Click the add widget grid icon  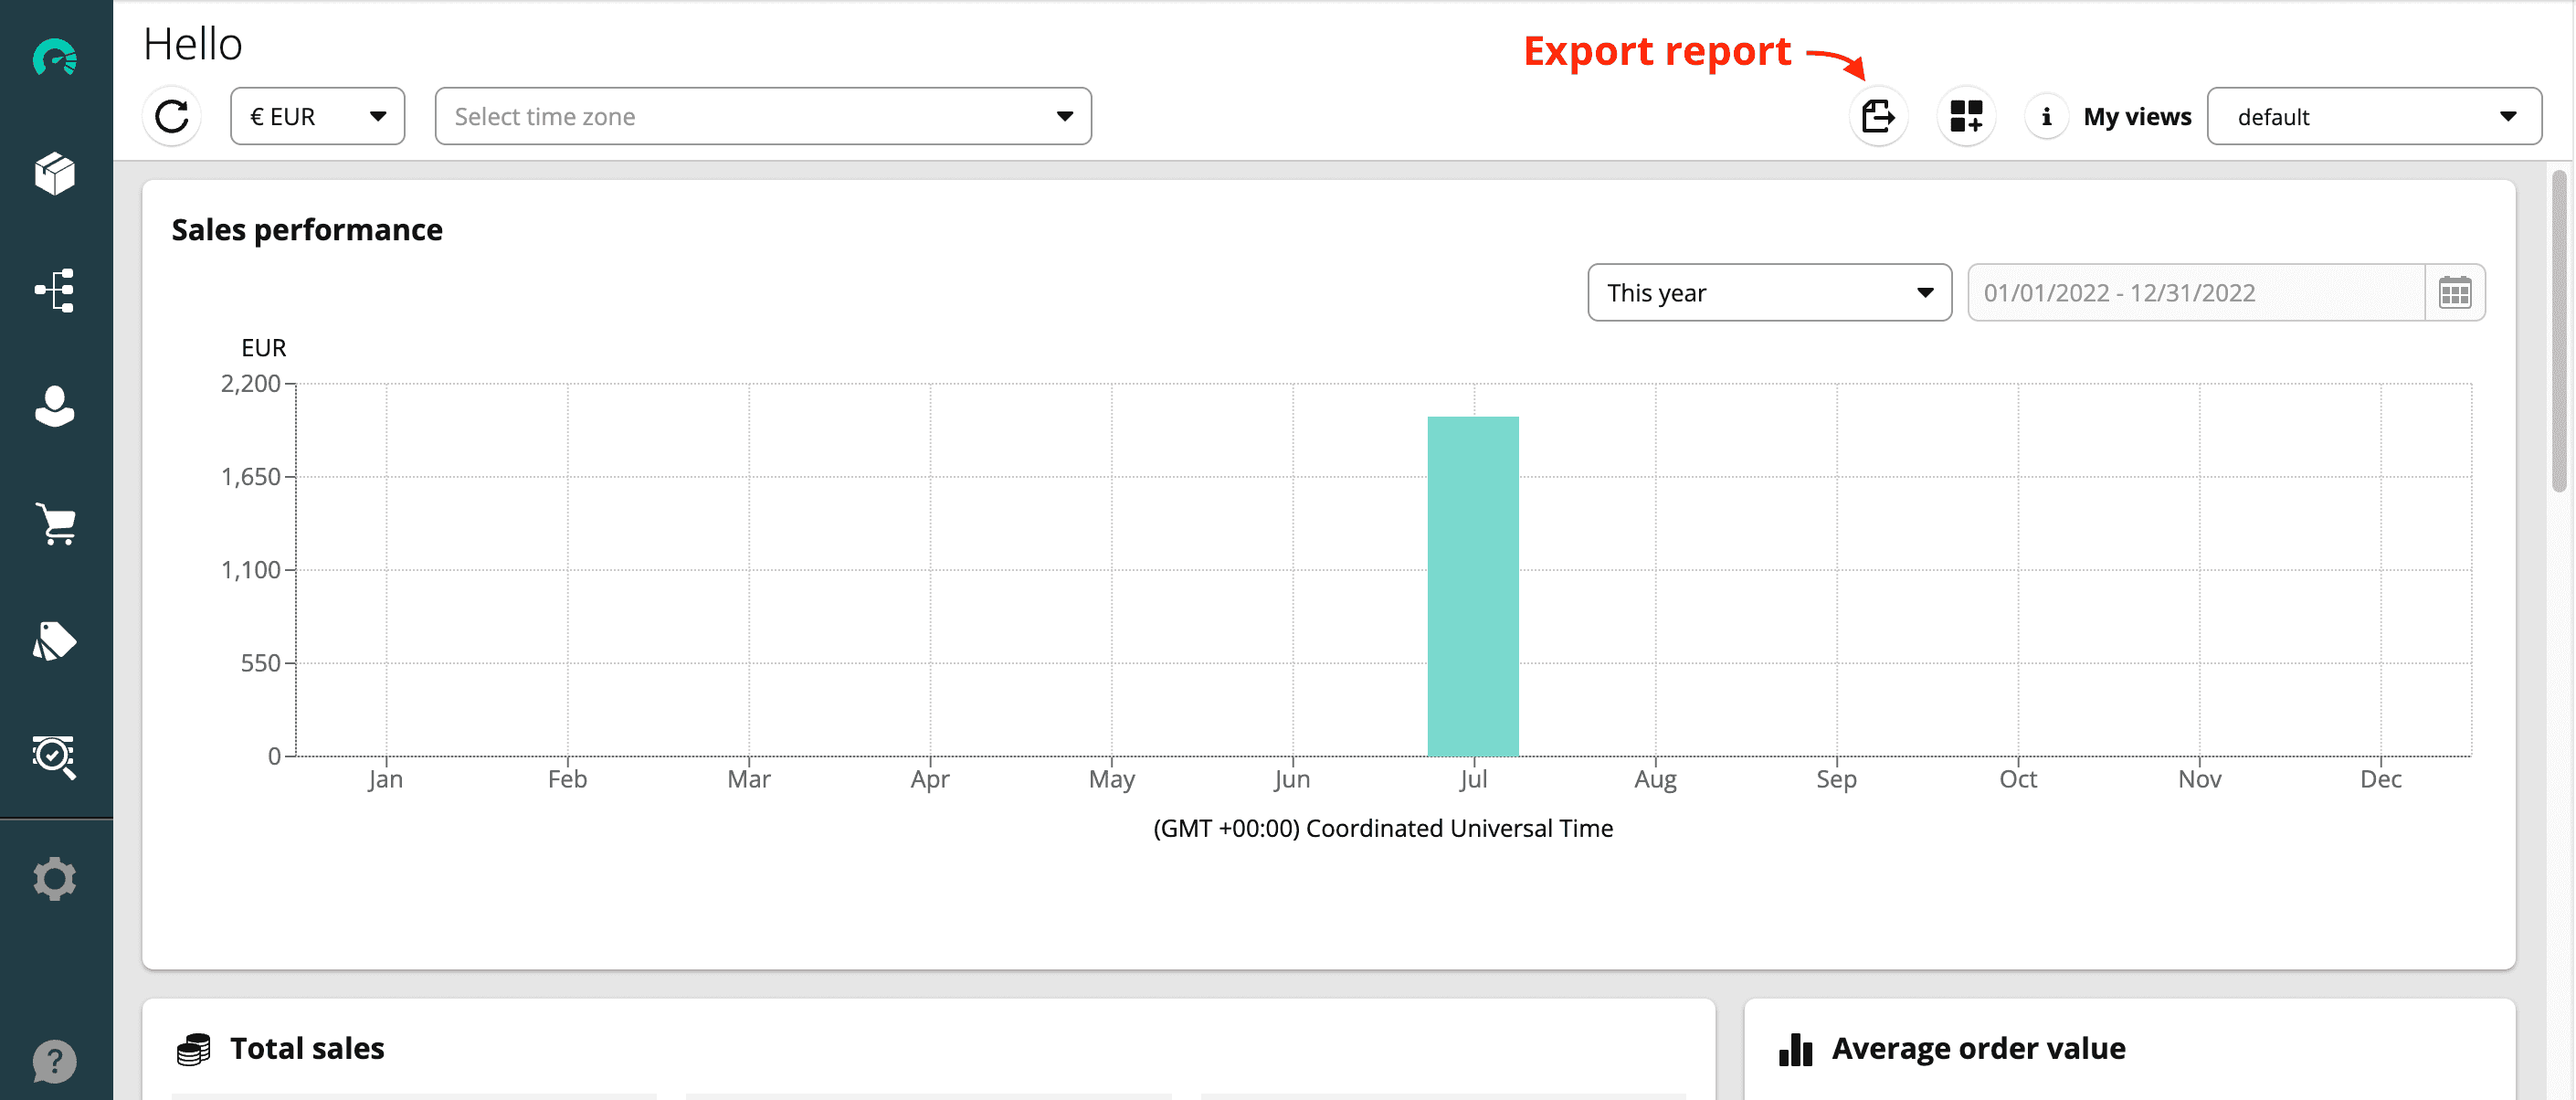1966,117
